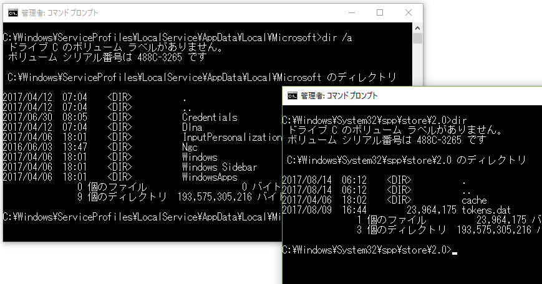Viewport: 542px width, 284px height.
Task: Click the '0 個のファイル' summary text
Action: coord(112,187)
